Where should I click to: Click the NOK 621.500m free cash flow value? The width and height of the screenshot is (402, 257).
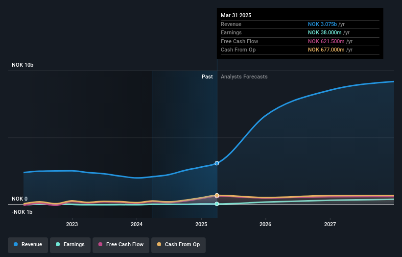pos(326,41)
